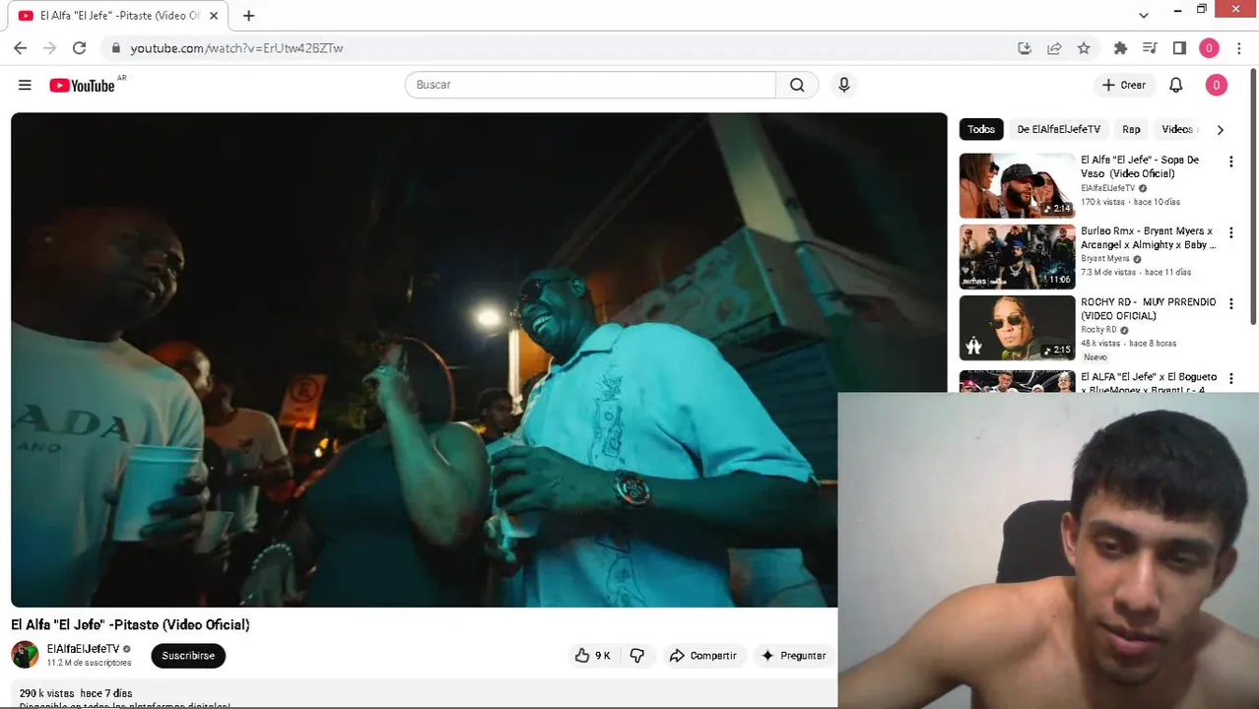This screenshot has width=1259, height=709.
Task: Open the YouTube account avatar menu
Action: point(1216,85)
